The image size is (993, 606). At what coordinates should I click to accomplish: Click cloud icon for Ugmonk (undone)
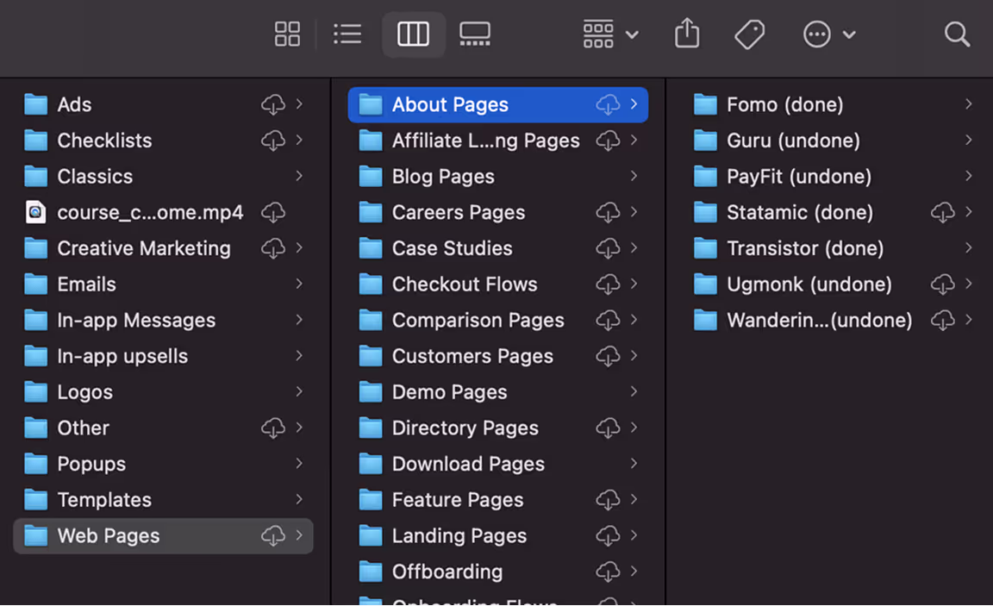click(x=942, y=284)
